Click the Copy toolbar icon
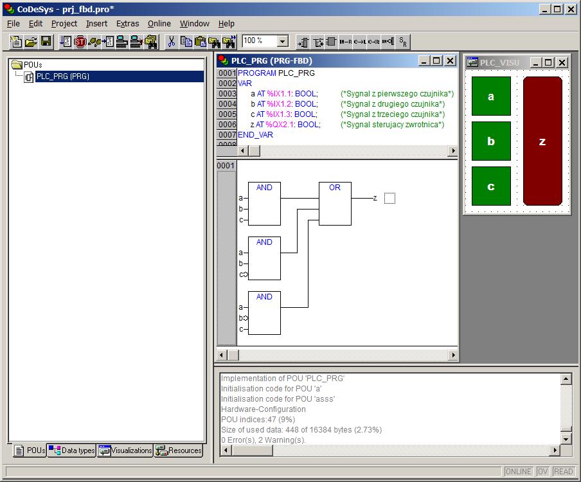 tap(186, 42)
